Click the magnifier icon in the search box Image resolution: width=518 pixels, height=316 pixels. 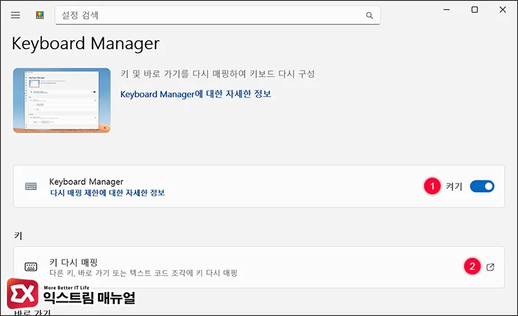click(370, 15)
